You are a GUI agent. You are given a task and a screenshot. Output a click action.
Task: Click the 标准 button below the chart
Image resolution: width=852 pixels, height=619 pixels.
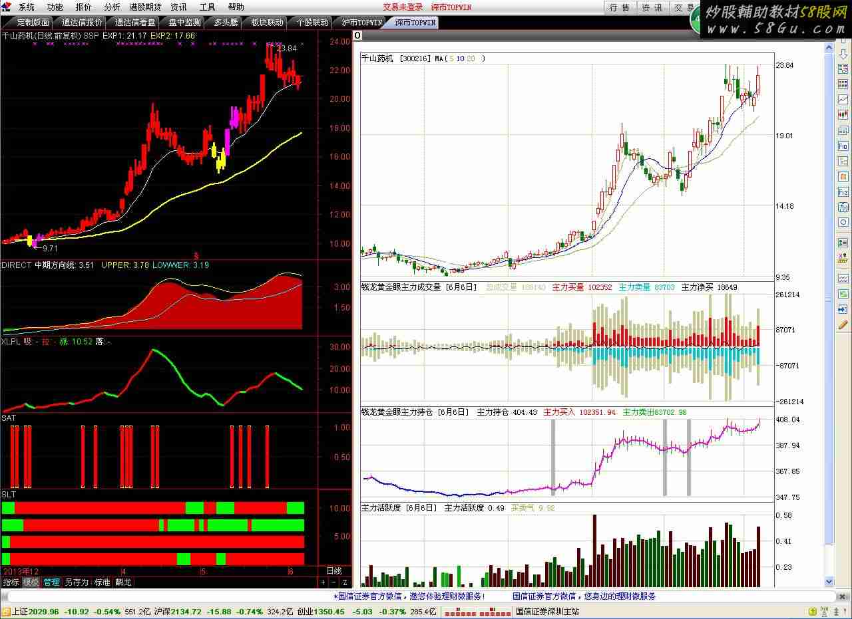point(102,582)
